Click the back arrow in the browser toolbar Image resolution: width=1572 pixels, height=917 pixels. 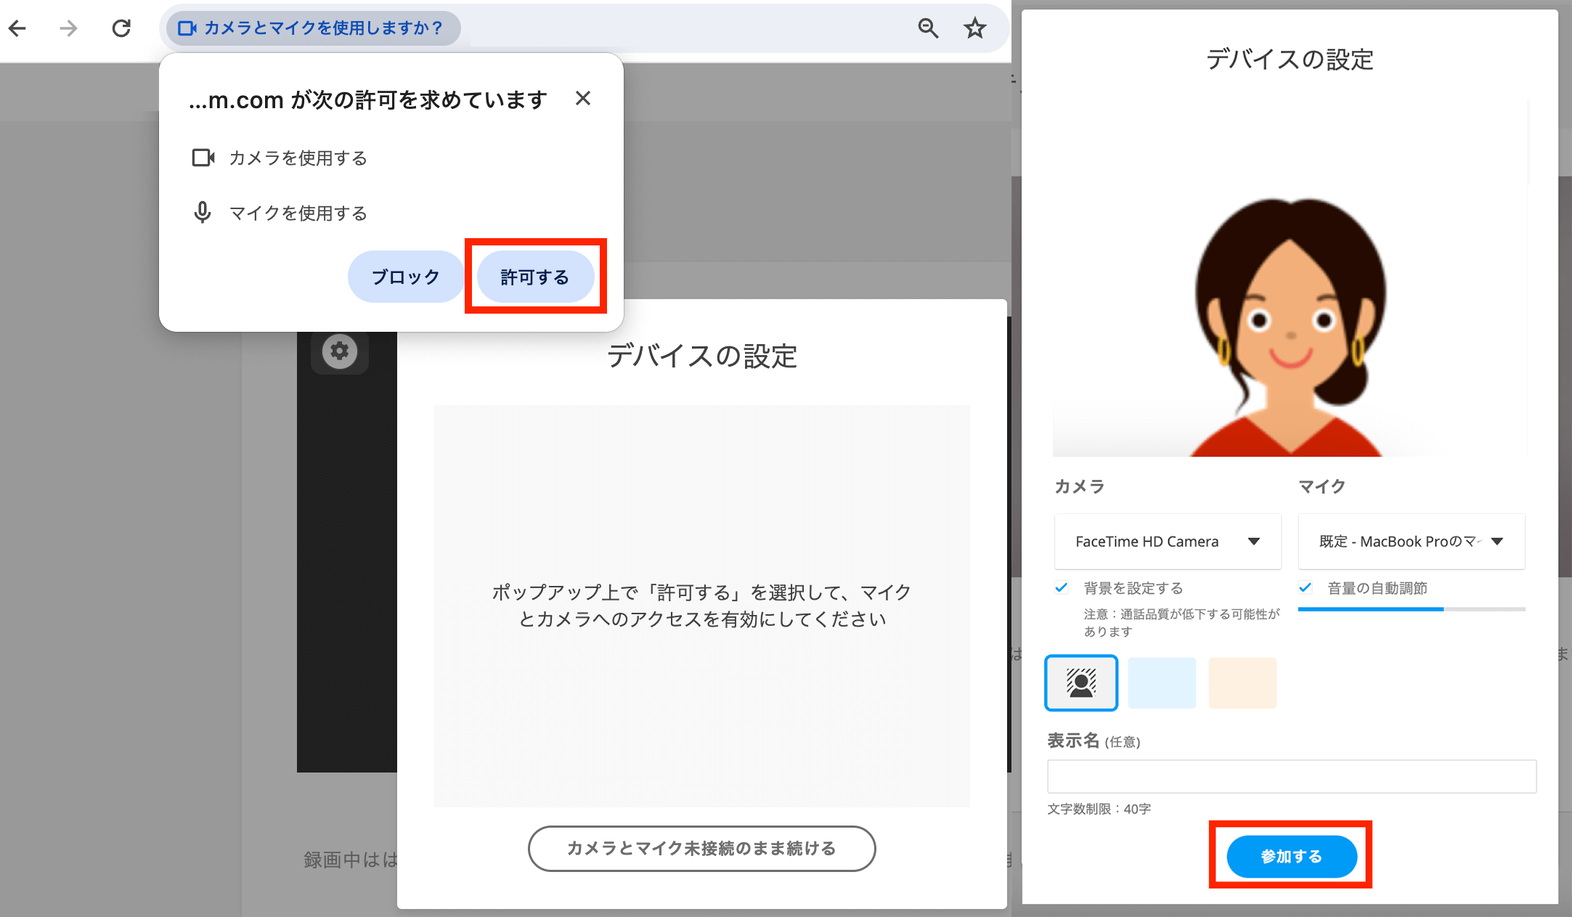[17, 28]
